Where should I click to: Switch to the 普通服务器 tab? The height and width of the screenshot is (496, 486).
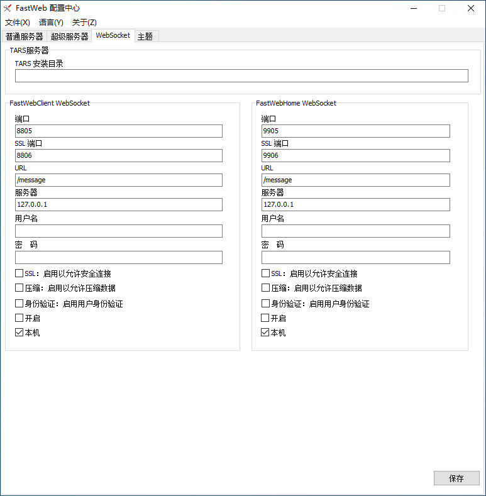click(25, 36)
